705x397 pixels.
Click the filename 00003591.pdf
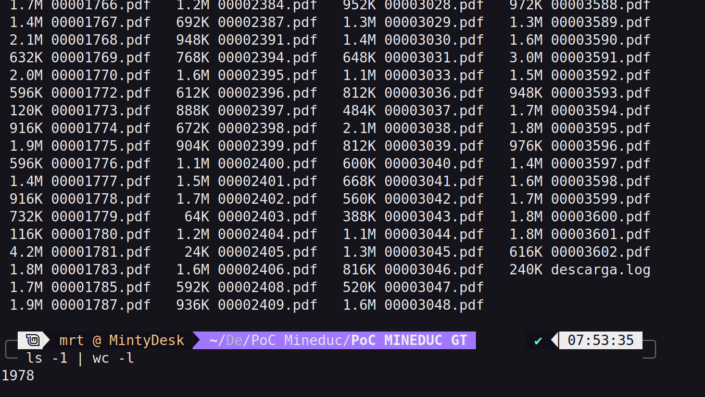click(x=600, y=57)
